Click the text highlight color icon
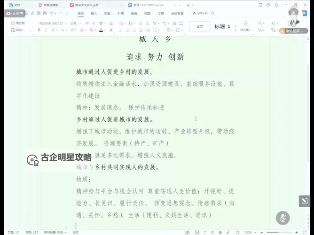The image size is (314, 235). (x=92, y=30)
